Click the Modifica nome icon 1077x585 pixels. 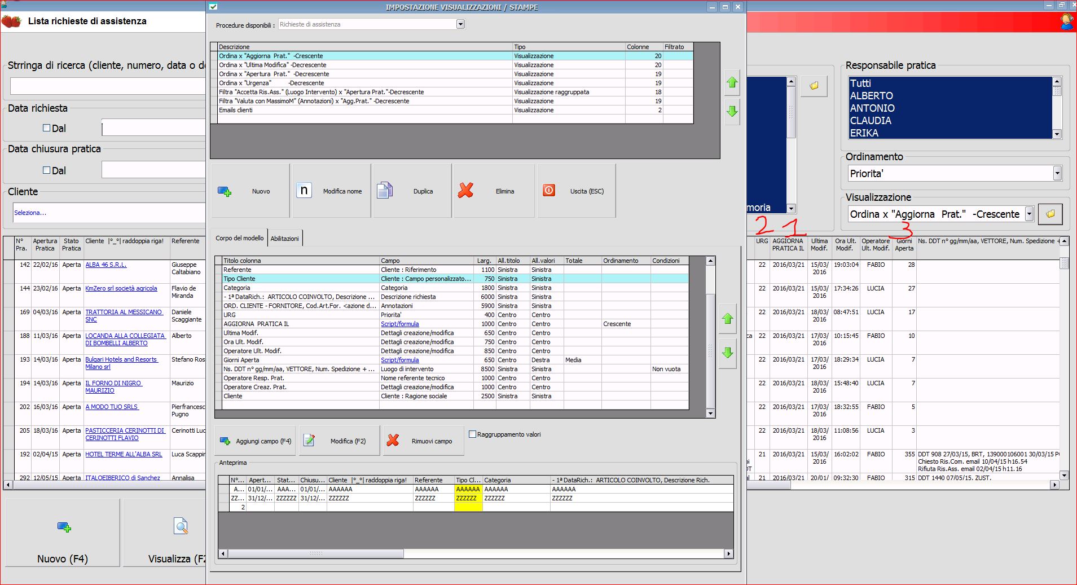click(304, 191)
